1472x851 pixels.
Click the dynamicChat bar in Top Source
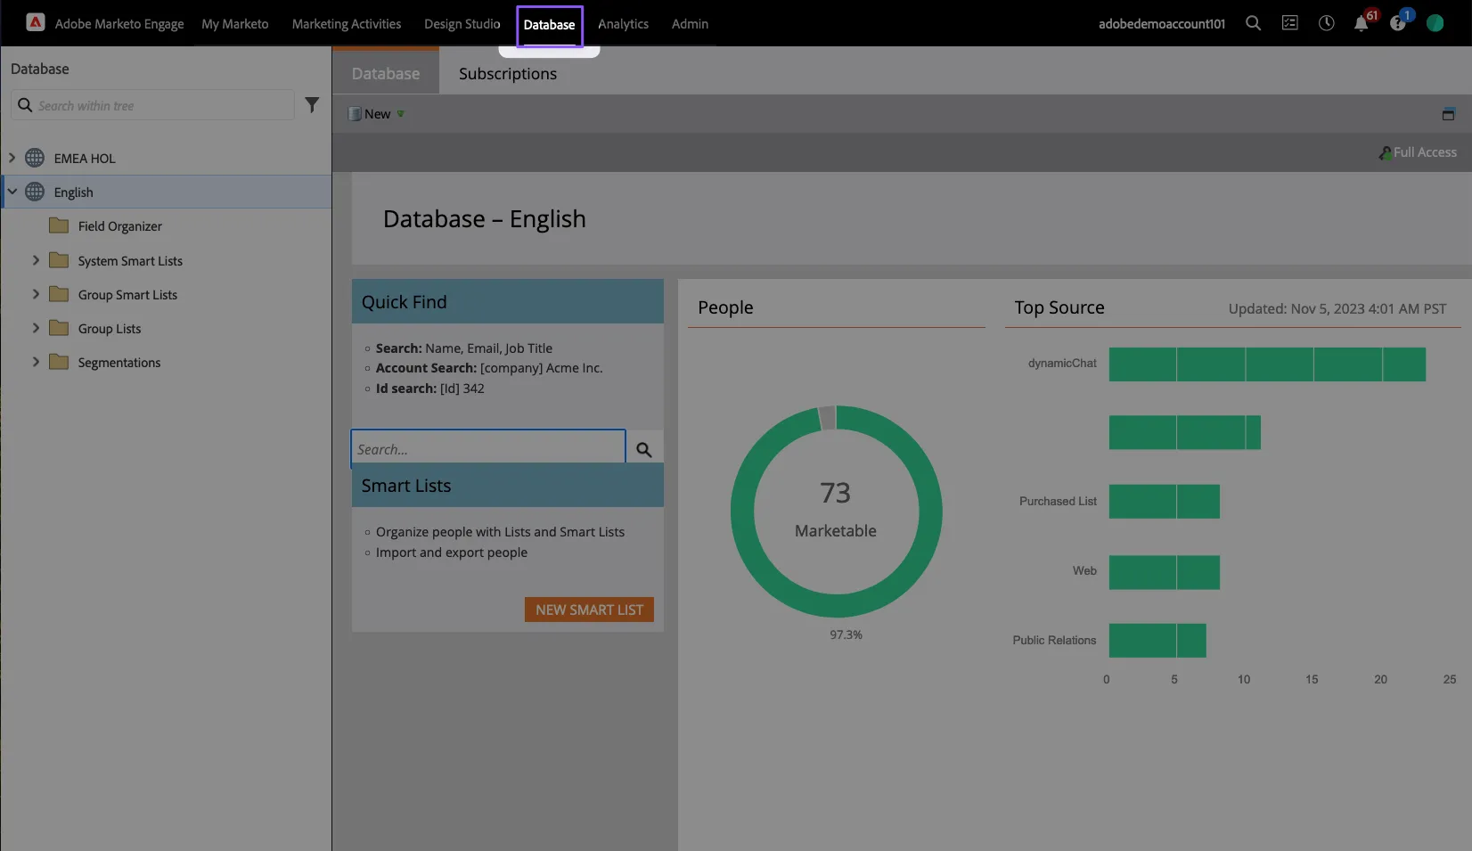click(x=1267, y=364)
